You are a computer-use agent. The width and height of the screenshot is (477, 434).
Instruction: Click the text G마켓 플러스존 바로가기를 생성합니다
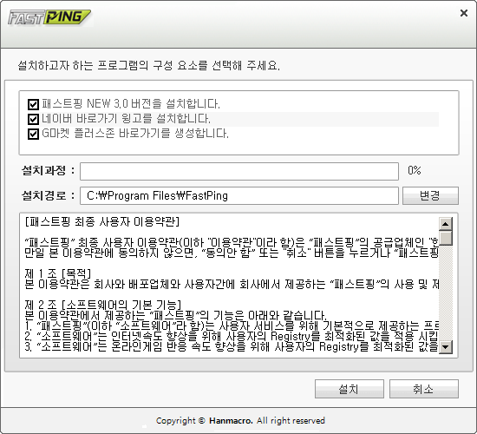(135, 134)
